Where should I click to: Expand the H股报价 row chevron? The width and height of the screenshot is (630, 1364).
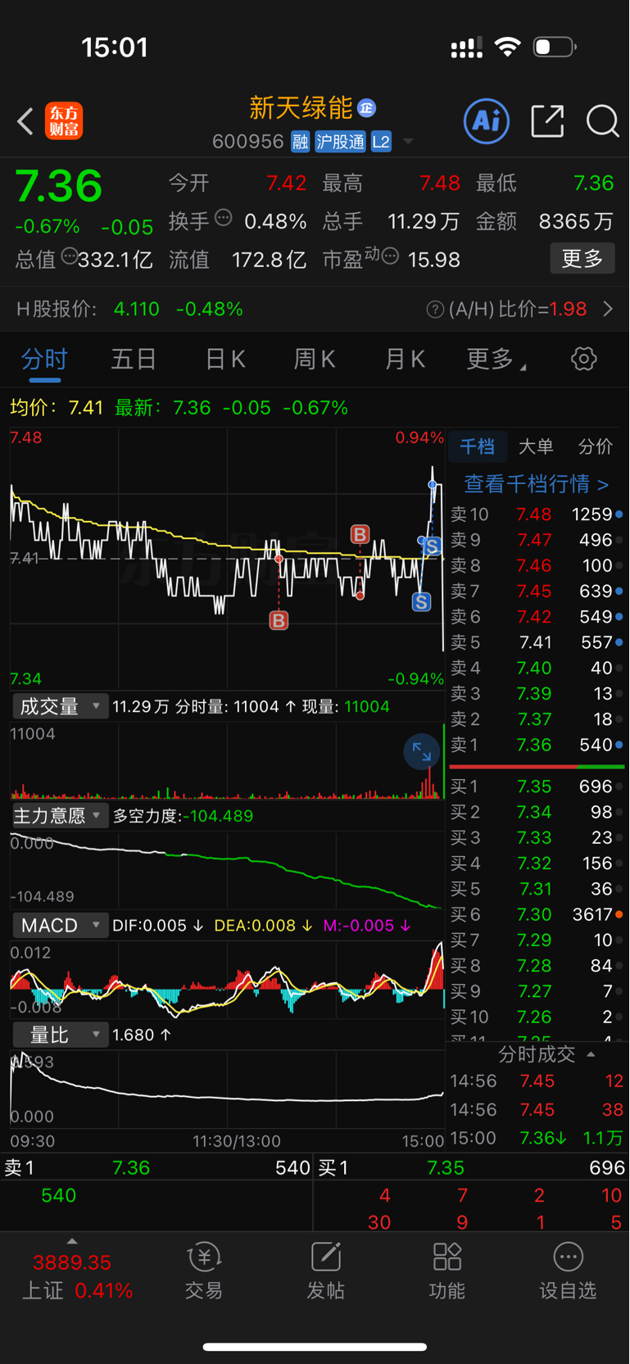pyautogui.click(x=608, y=310)
